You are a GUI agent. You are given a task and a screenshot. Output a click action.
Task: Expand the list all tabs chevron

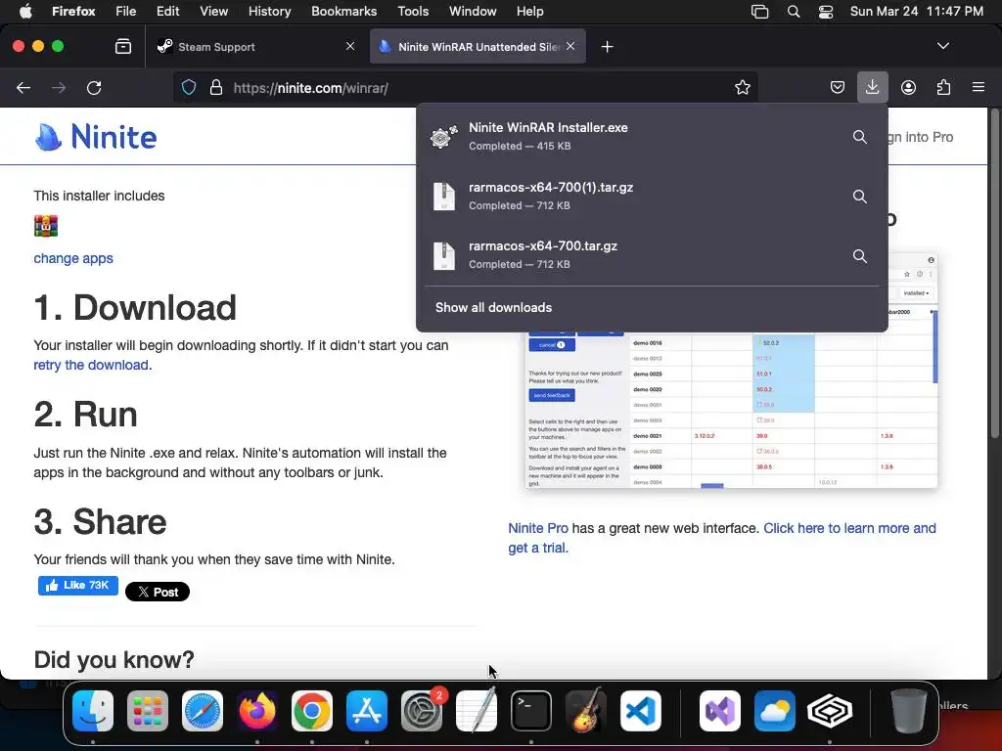tap(942, 46)
